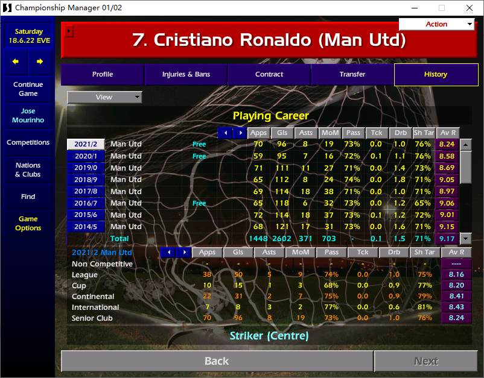Open the Action dropdown

(x=436, y=24)
